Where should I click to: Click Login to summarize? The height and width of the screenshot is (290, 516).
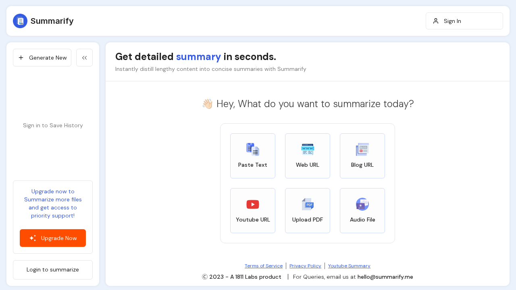53,269
